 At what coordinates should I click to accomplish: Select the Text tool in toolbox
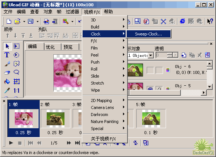pyautogui.click(x=7, y=55)
